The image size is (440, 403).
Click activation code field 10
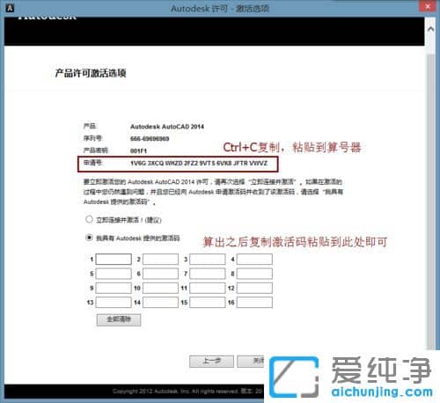pos(160,288)
